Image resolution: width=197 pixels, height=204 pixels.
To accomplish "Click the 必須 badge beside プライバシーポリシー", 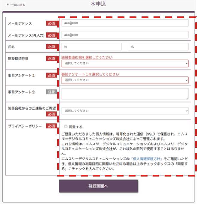I will 51,126.
